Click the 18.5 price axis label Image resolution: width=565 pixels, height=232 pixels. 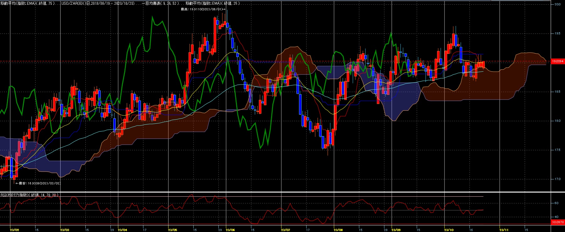(x=557, y=92)
